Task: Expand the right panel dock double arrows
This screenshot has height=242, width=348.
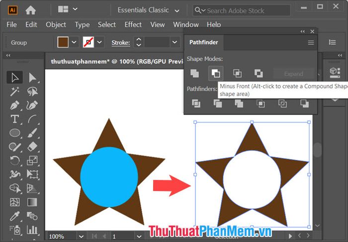Action: [x=340, y=55]
